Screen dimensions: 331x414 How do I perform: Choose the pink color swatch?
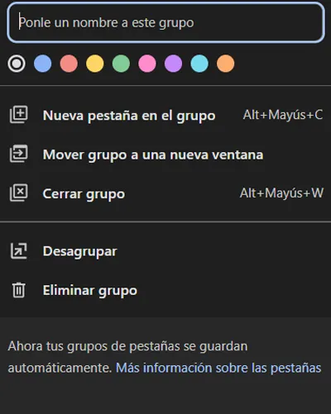coord(147,64)
